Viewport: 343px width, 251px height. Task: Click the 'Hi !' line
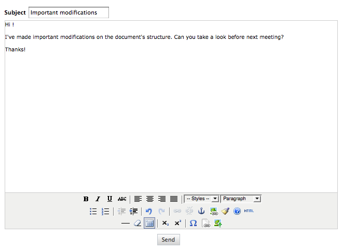[x=10, y=24]
